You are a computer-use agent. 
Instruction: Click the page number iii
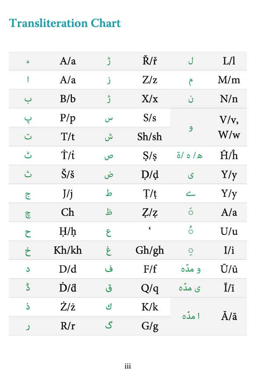click(x=128, y=366)
